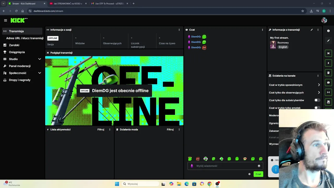Click the channel actions widget icon in right sidebar

[328, 102]
